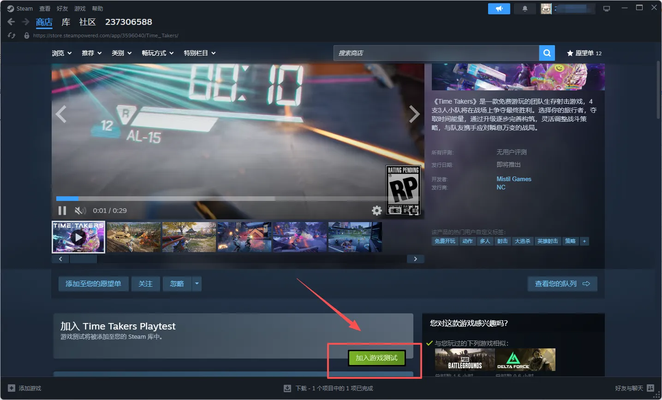Click the 多人 tag
This screenshot has width=662, height=400.
[485, 241]
